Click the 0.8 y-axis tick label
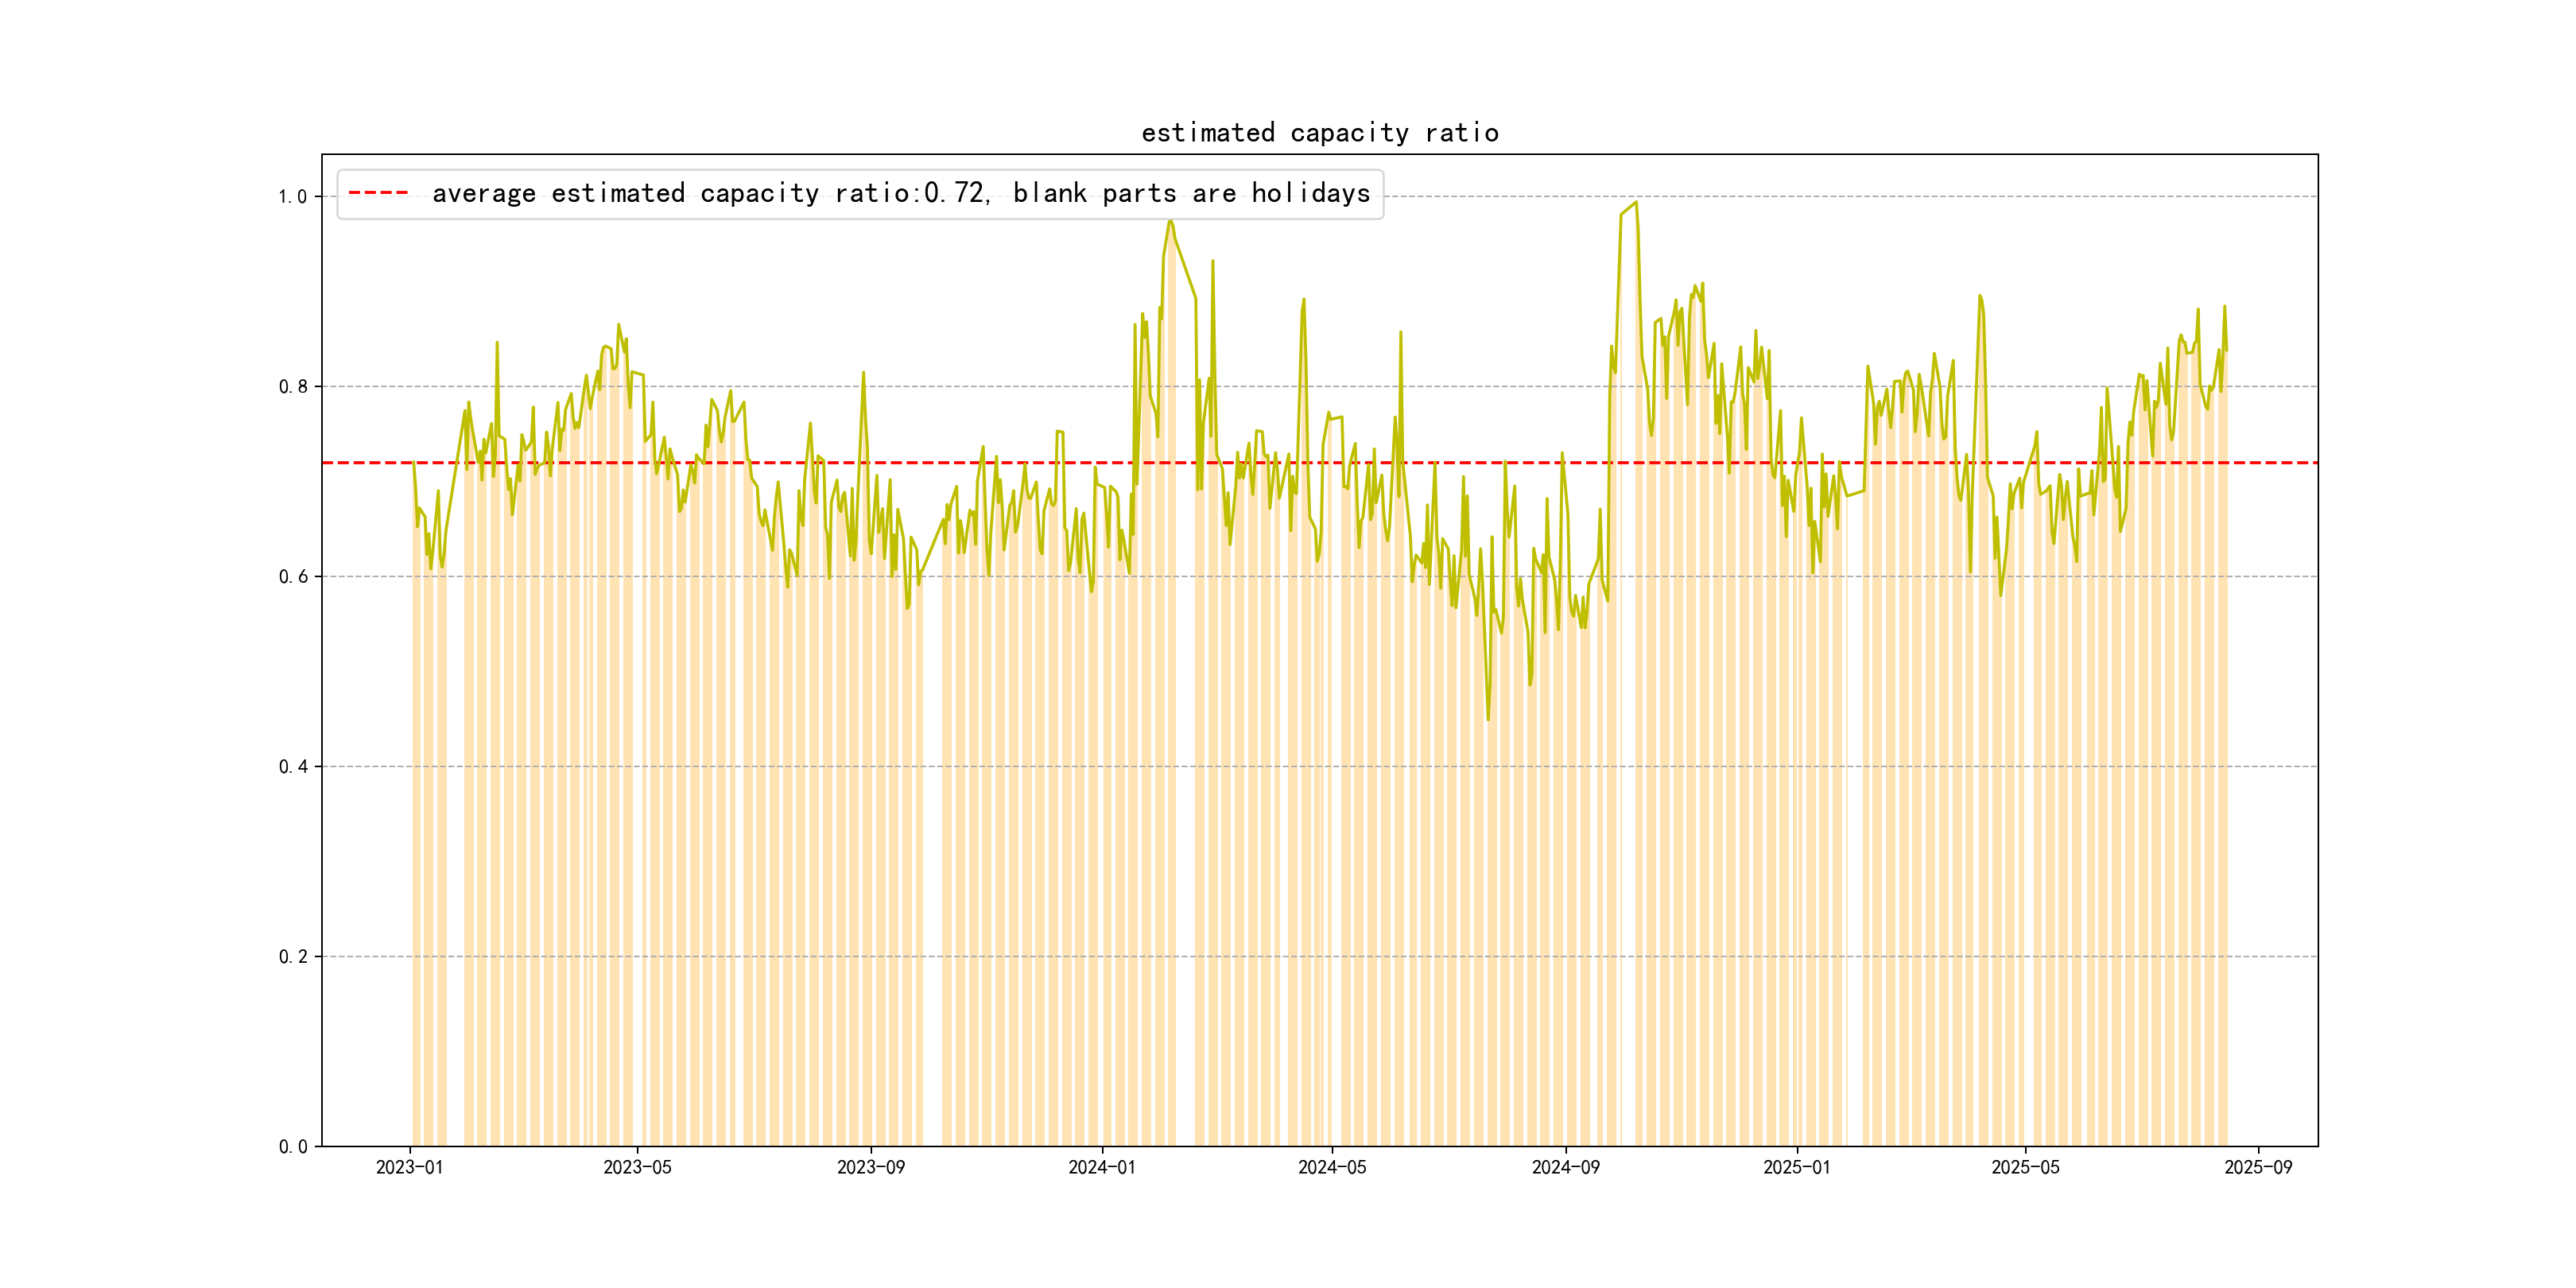This screenshot has width=2576, height=1288. click(x=292, y=387)
